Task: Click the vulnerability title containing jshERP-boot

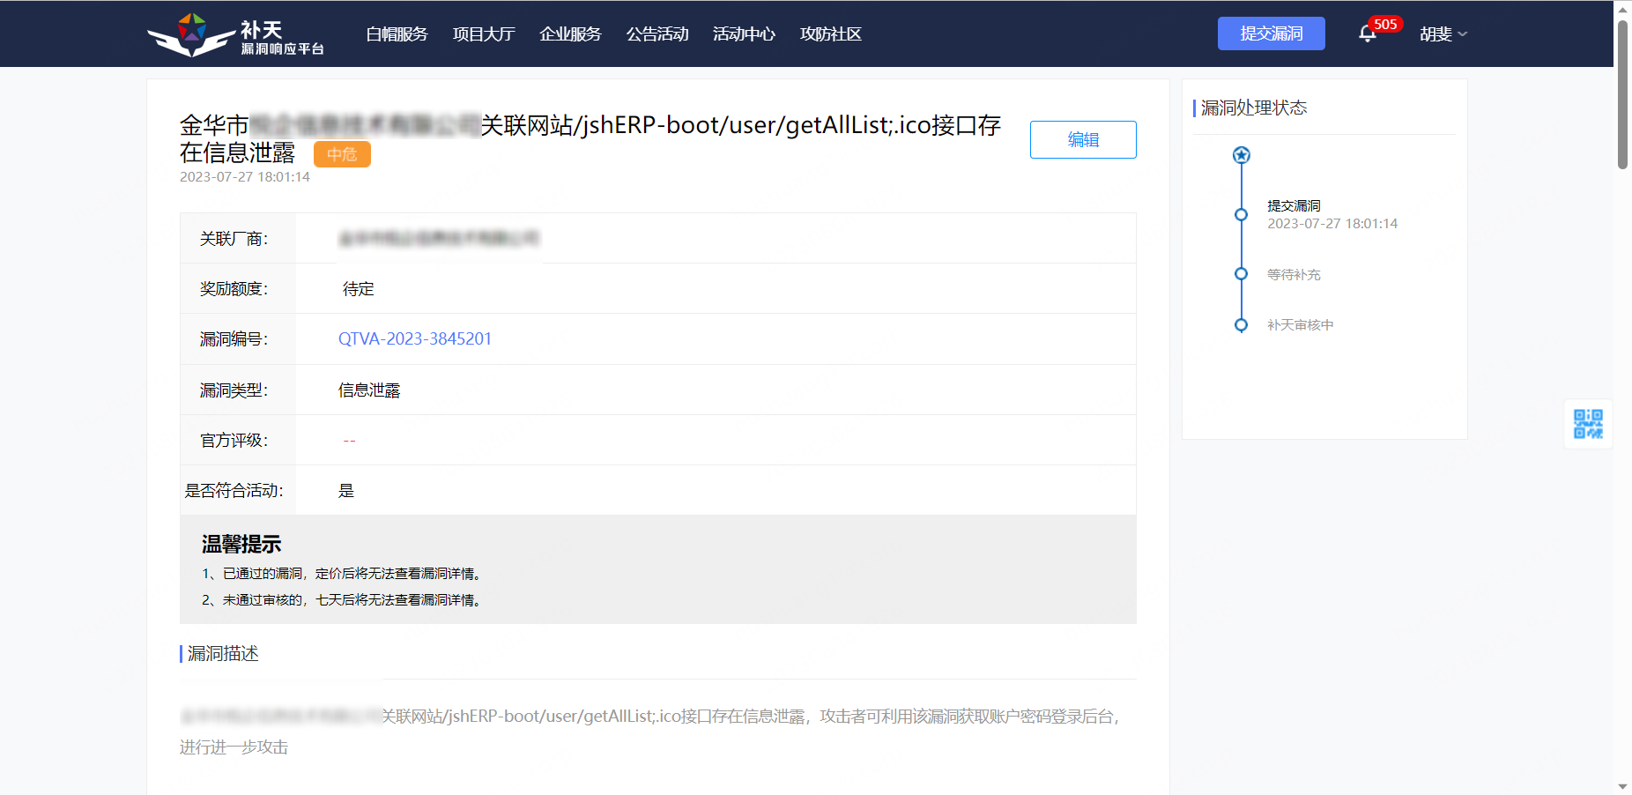Action: coord(590,138)
